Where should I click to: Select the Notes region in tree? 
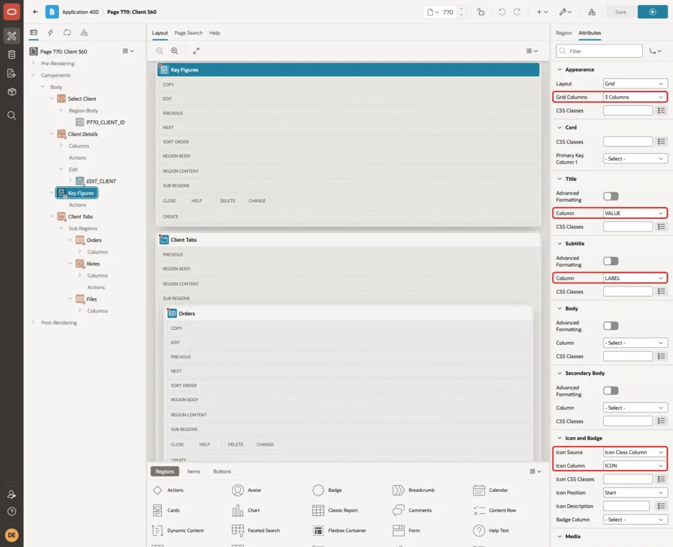point(93,264)
